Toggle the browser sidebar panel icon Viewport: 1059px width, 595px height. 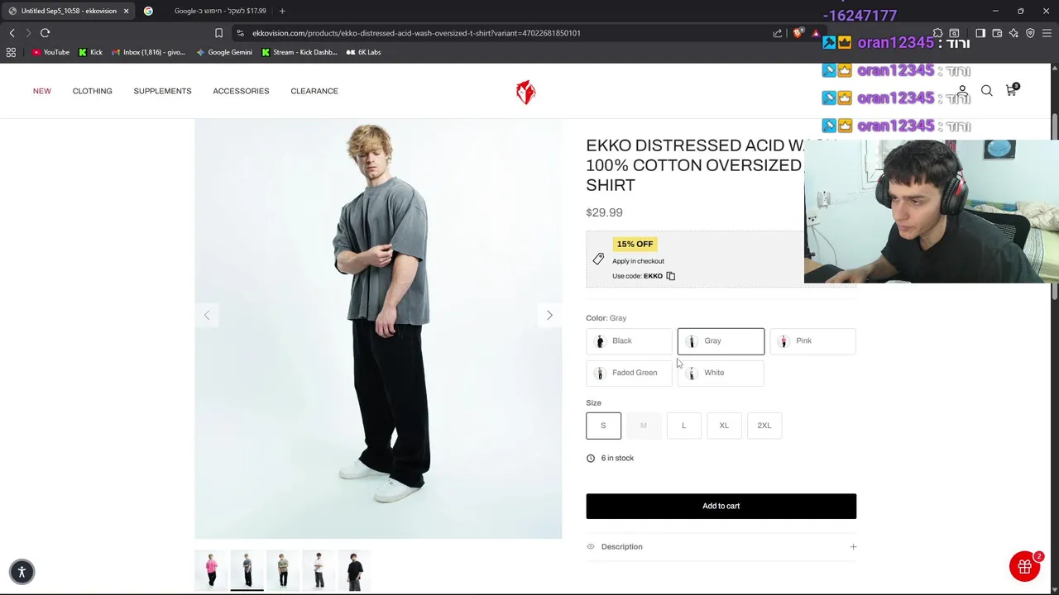(980, 33)
